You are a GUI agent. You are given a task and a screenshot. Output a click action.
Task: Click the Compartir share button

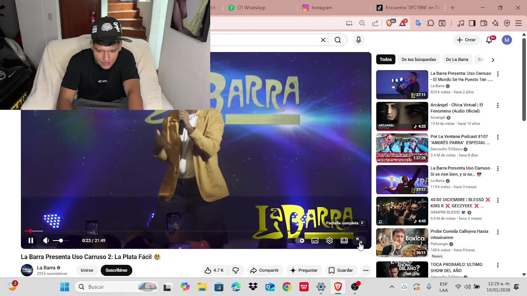(264, 270)
